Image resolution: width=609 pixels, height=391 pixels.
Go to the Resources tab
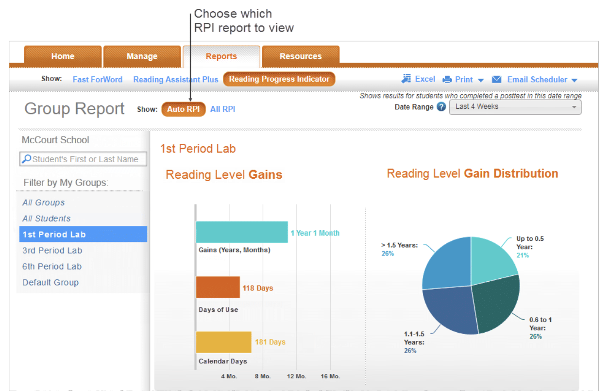coord(300,56)
